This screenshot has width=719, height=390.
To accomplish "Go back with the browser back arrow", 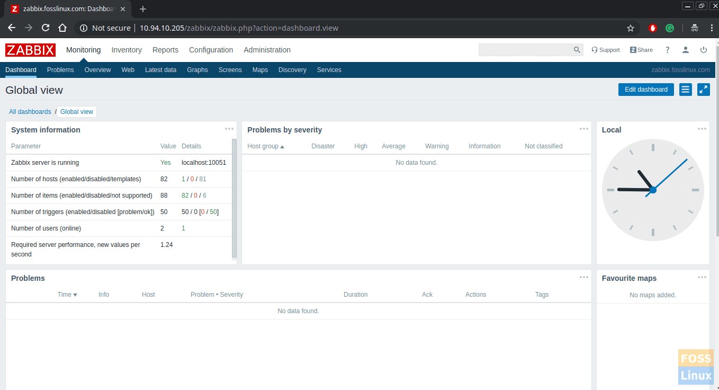I will point(12,28).
